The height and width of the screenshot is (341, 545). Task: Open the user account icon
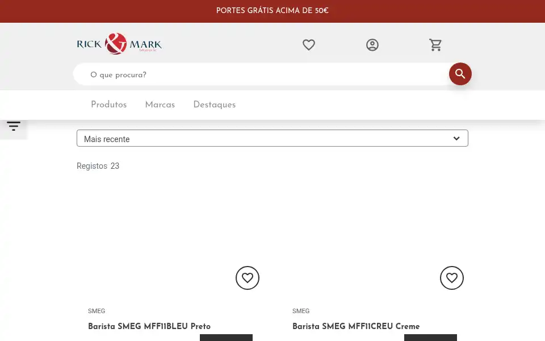click(372, 45)
